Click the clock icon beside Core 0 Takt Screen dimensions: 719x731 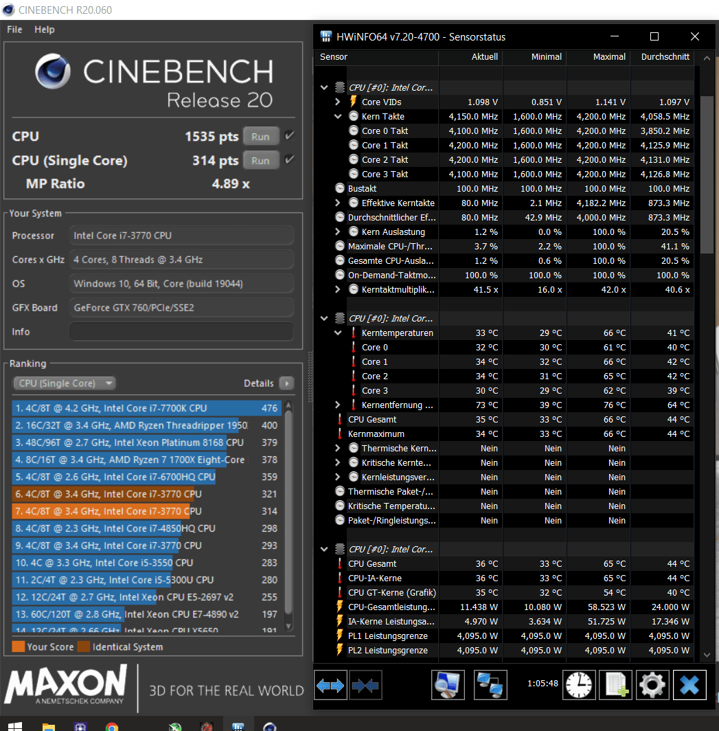354,131
